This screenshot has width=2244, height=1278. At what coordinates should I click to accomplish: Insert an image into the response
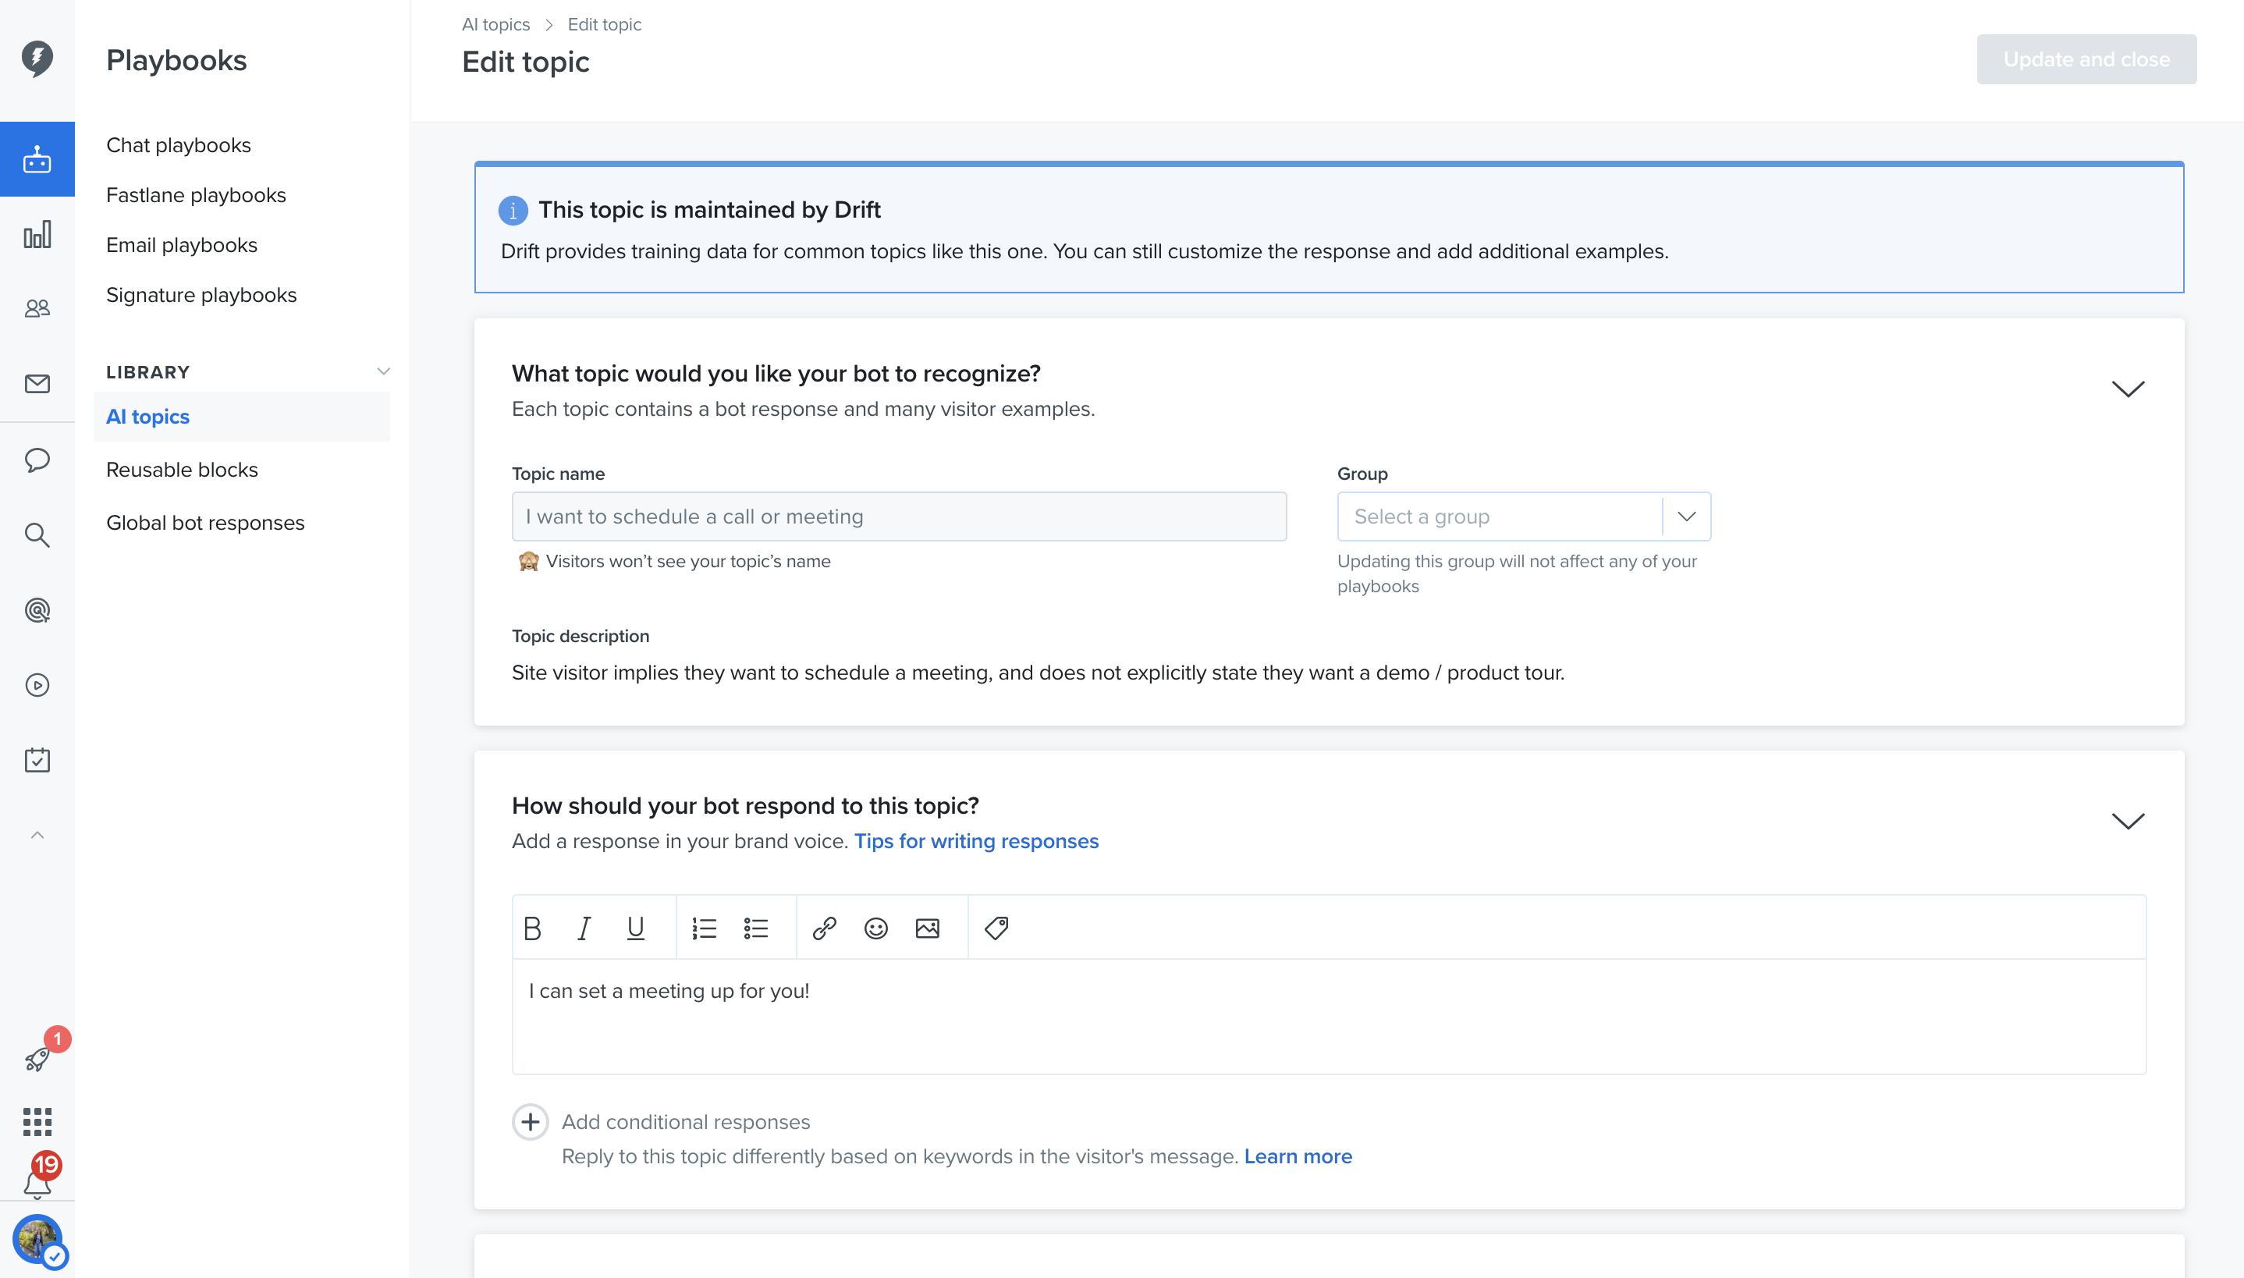click(928, 928)
